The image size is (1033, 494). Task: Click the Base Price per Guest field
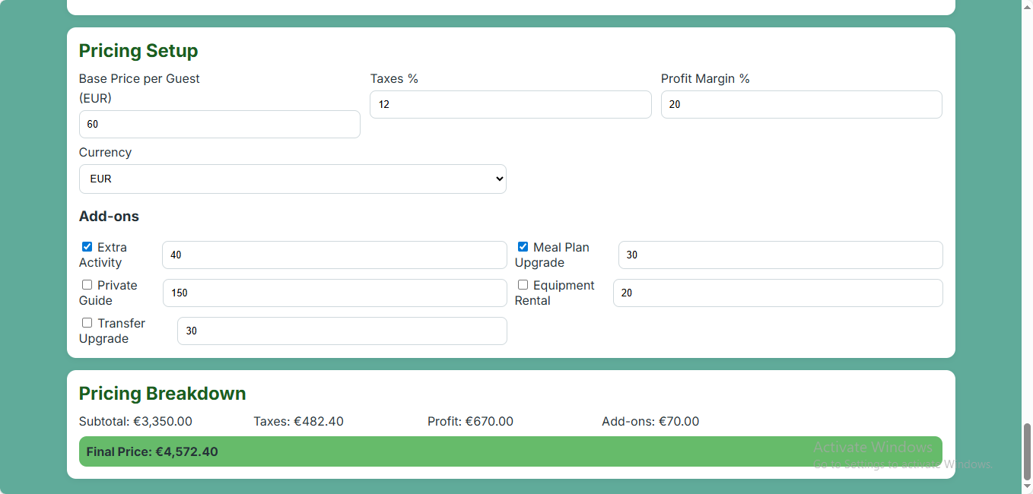tap(219, 125)
